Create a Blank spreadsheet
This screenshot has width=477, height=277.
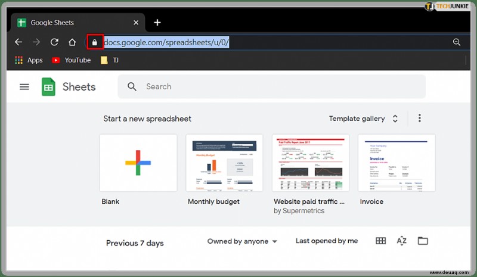click(x=138, y=163)
